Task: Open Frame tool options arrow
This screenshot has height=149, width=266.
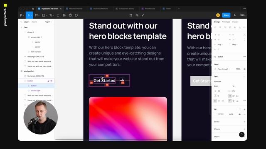Action: tap(39, 15)
